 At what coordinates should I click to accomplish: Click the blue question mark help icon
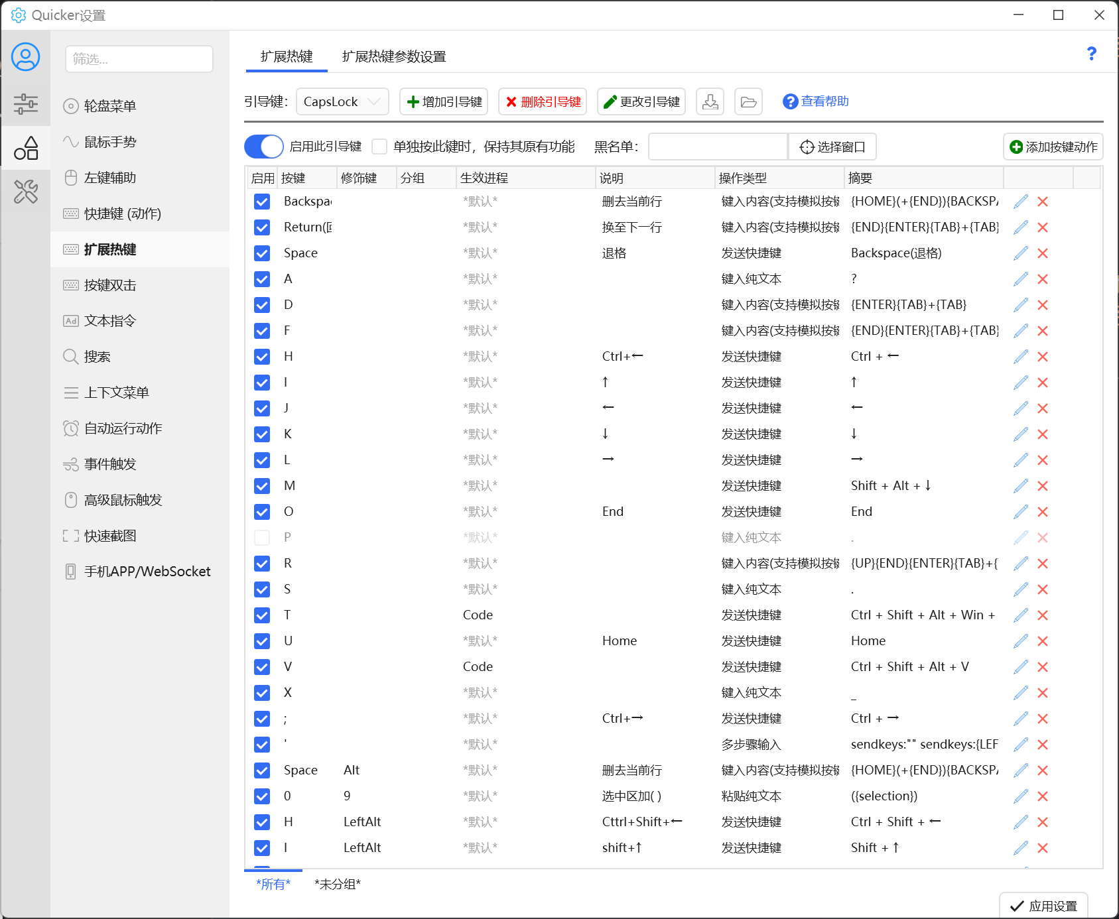click(1092, 54)
